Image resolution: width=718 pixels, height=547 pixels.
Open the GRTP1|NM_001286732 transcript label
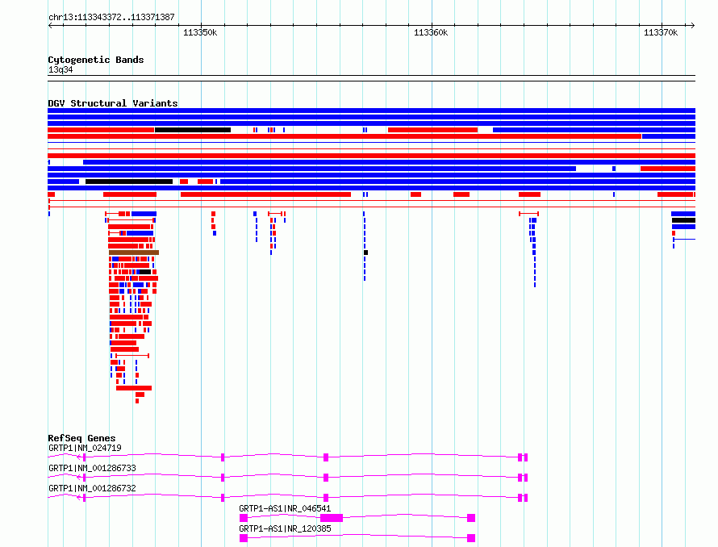pos(92,488)
